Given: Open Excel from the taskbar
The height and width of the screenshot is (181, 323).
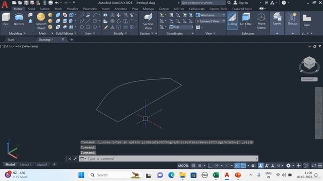Looking at the screenshot, I should [x=216, y=175].
